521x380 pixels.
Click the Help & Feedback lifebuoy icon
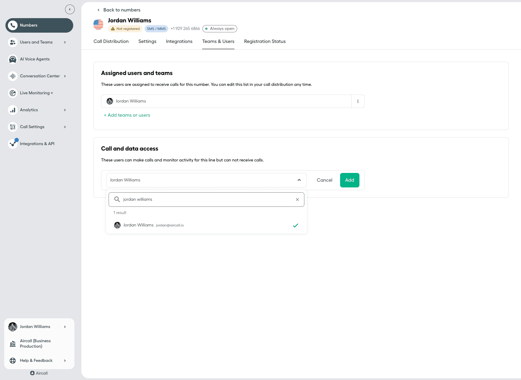pos(13,361)
